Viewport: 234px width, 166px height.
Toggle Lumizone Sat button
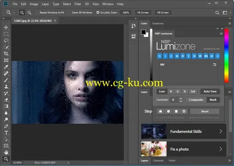pyautogui.click(x=193, y=91)
